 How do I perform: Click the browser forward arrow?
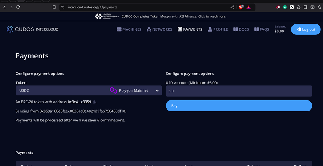click(x=11, y=7)
